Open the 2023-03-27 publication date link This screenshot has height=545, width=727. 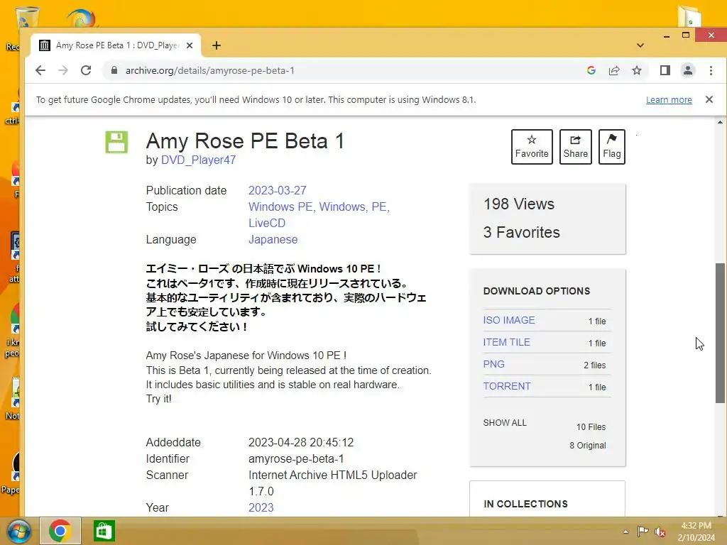[x=278, y=190]
